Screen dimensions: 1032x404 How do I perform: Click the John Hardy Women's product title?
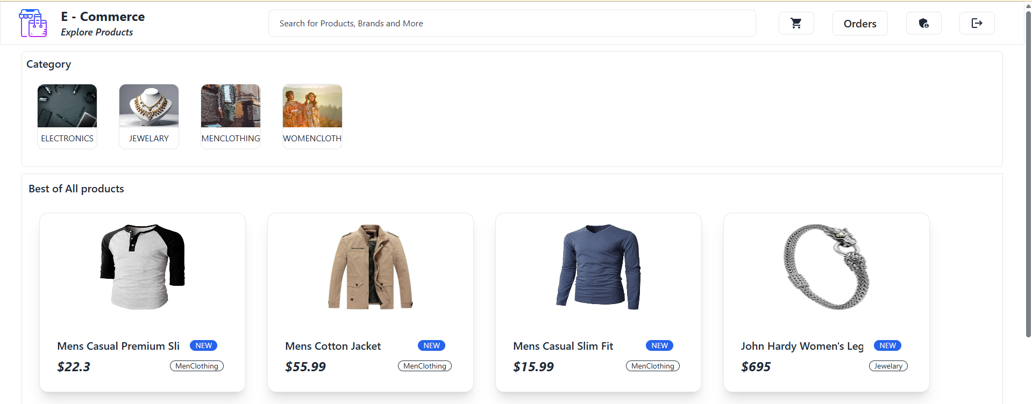coord(802,347)
